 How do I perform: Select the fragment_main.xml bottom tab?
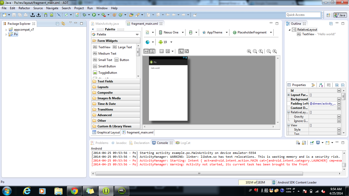[137, 132]
